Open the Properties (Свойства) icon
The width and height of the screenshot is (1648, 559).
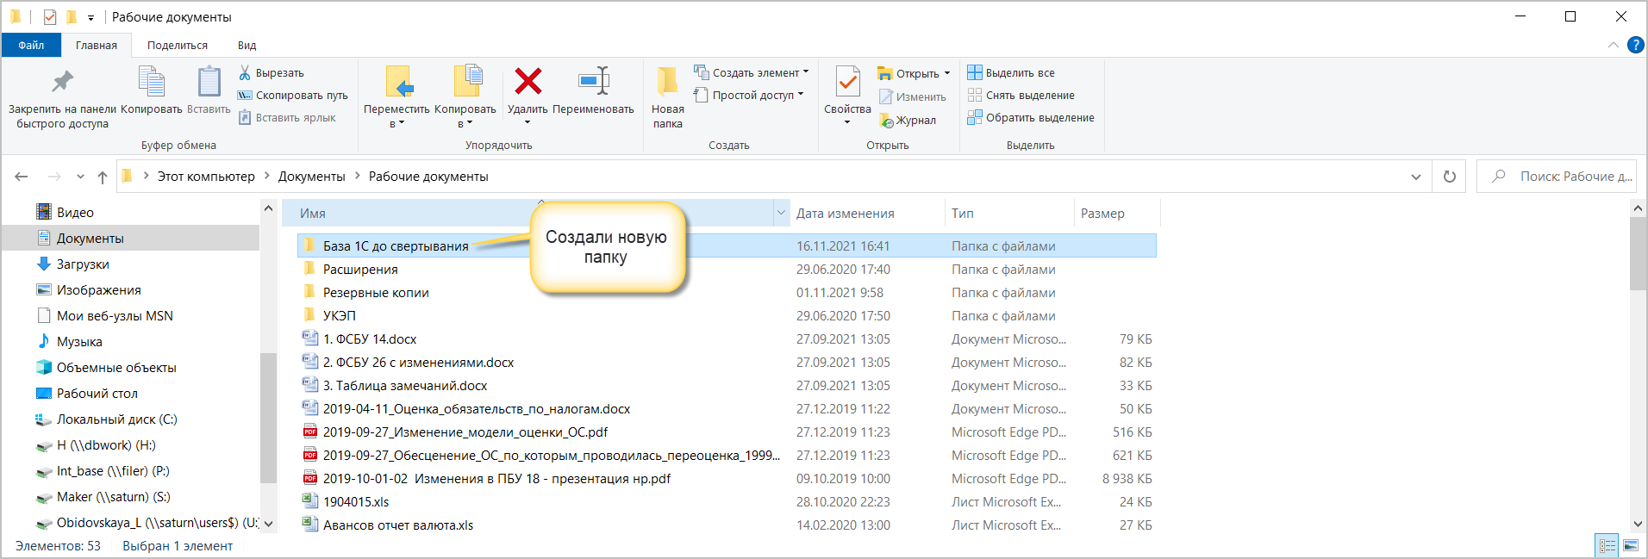tap(847, 84)
